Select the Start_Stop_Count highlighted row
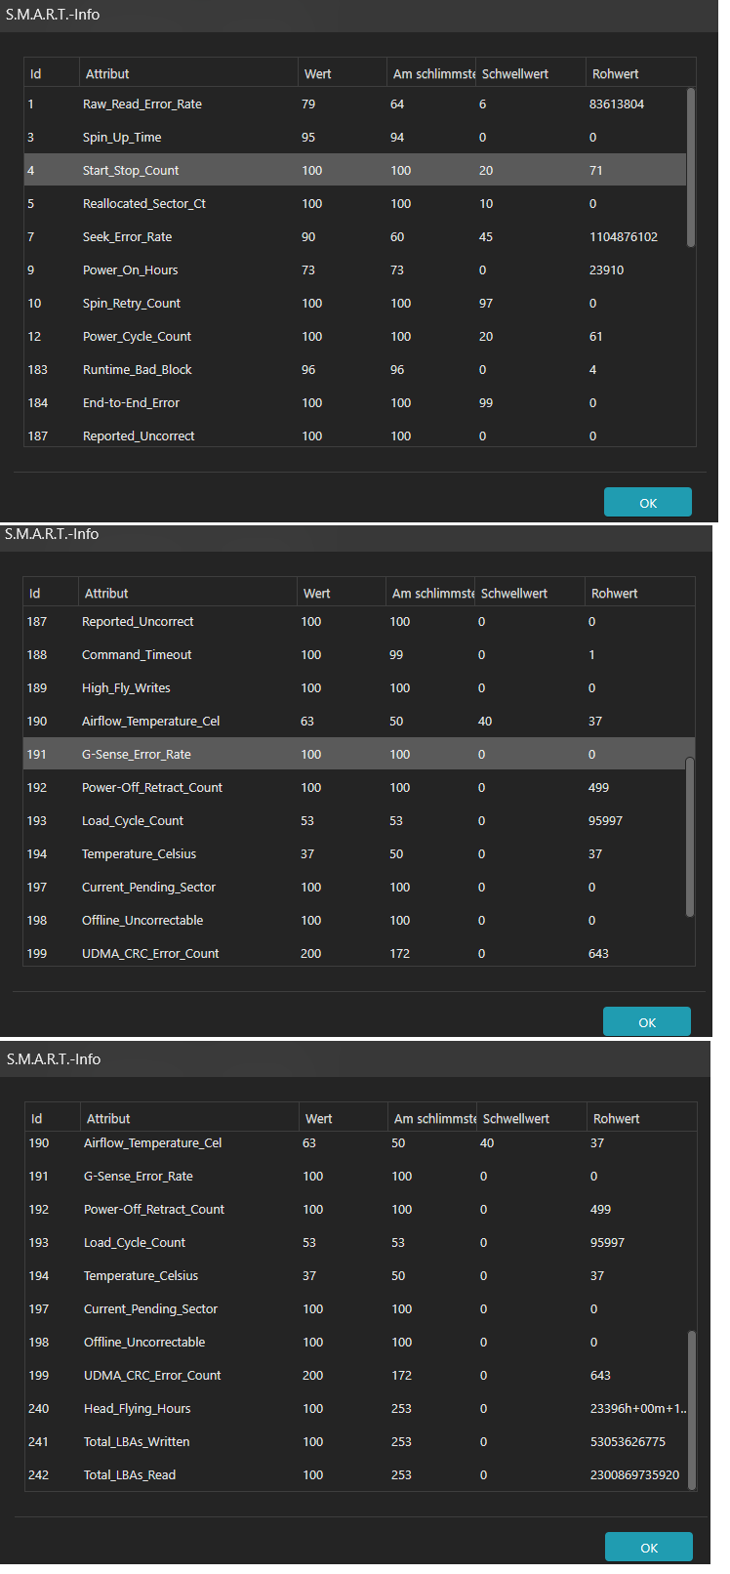Viewport: 730px width, 1574px height. [355, 170]
